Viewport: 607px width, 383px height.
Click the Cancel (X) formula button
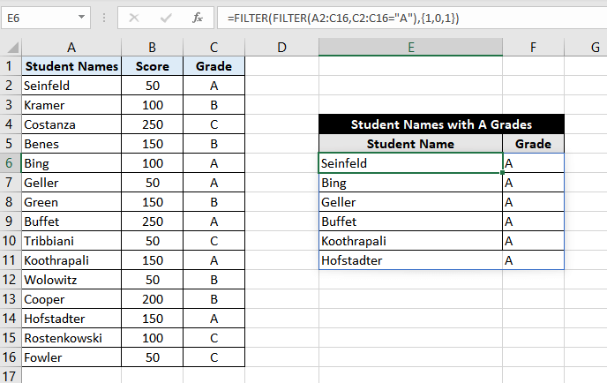134,18
